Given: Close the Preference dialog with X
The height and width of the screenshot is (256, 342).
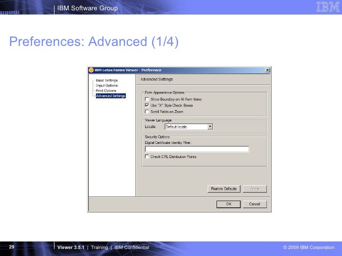Looking at the screenshot, I should [267, 70].
